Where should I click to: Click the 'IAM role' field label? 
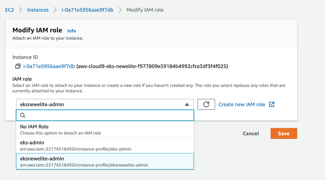(x=22, y=79)
